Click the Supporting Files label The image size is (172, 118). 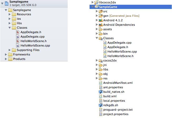(x=28, y=50)
